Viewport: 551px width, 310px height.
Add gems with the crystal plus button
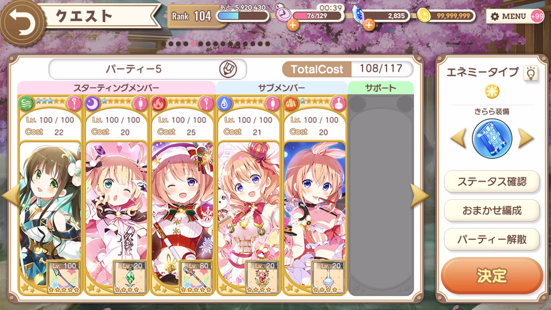[368, 25]
